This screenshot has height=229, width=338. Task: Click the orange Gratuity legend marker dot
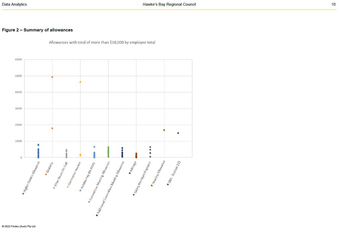[46, 174]
